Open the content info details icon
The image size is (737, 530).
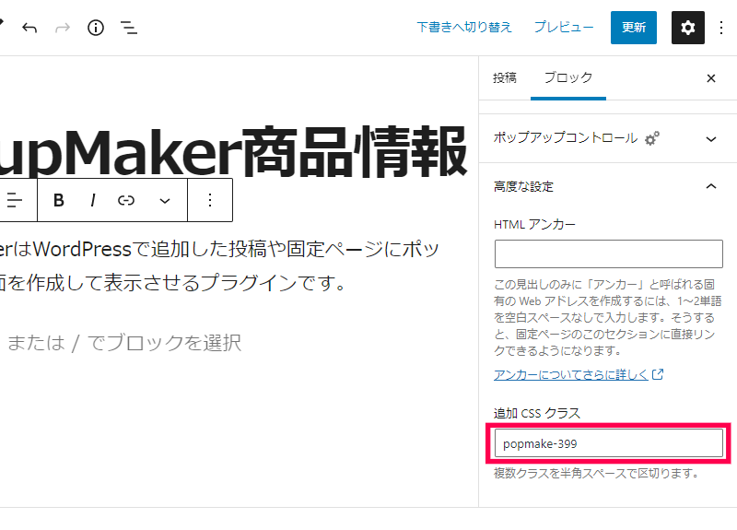(x=96, y=28)
